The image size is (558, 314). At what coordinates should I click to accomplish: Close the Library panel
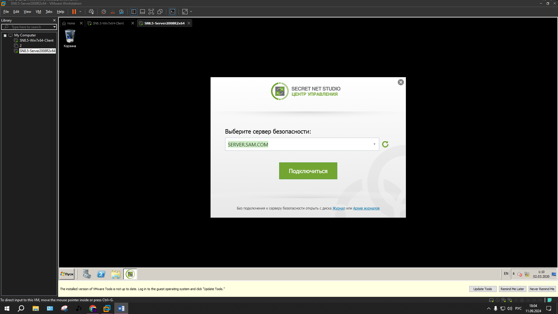pyautogui.click(x=54, y=20)
